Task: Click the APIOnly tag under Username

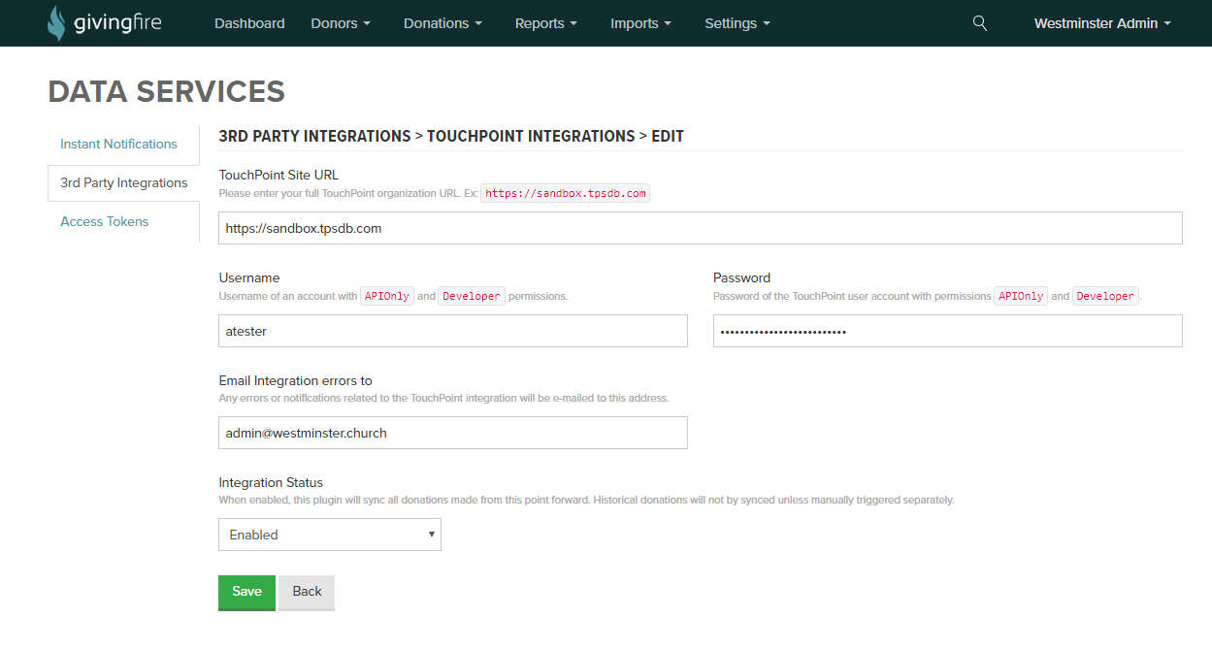Action: coord(387,296)
